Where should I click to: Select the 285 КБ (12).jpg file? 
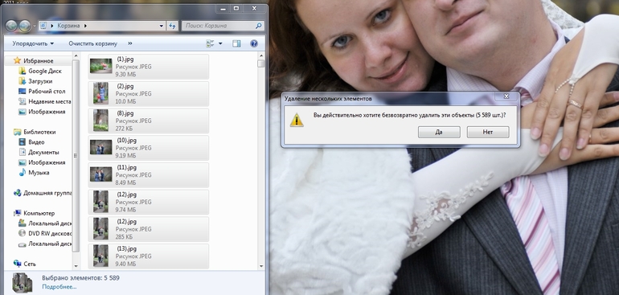coord(148,229)
